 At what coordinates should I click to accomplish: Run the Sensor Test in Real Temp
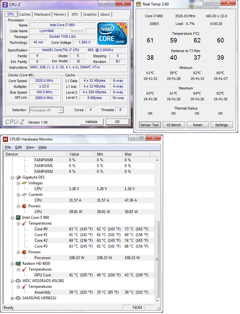coord(150,125)
